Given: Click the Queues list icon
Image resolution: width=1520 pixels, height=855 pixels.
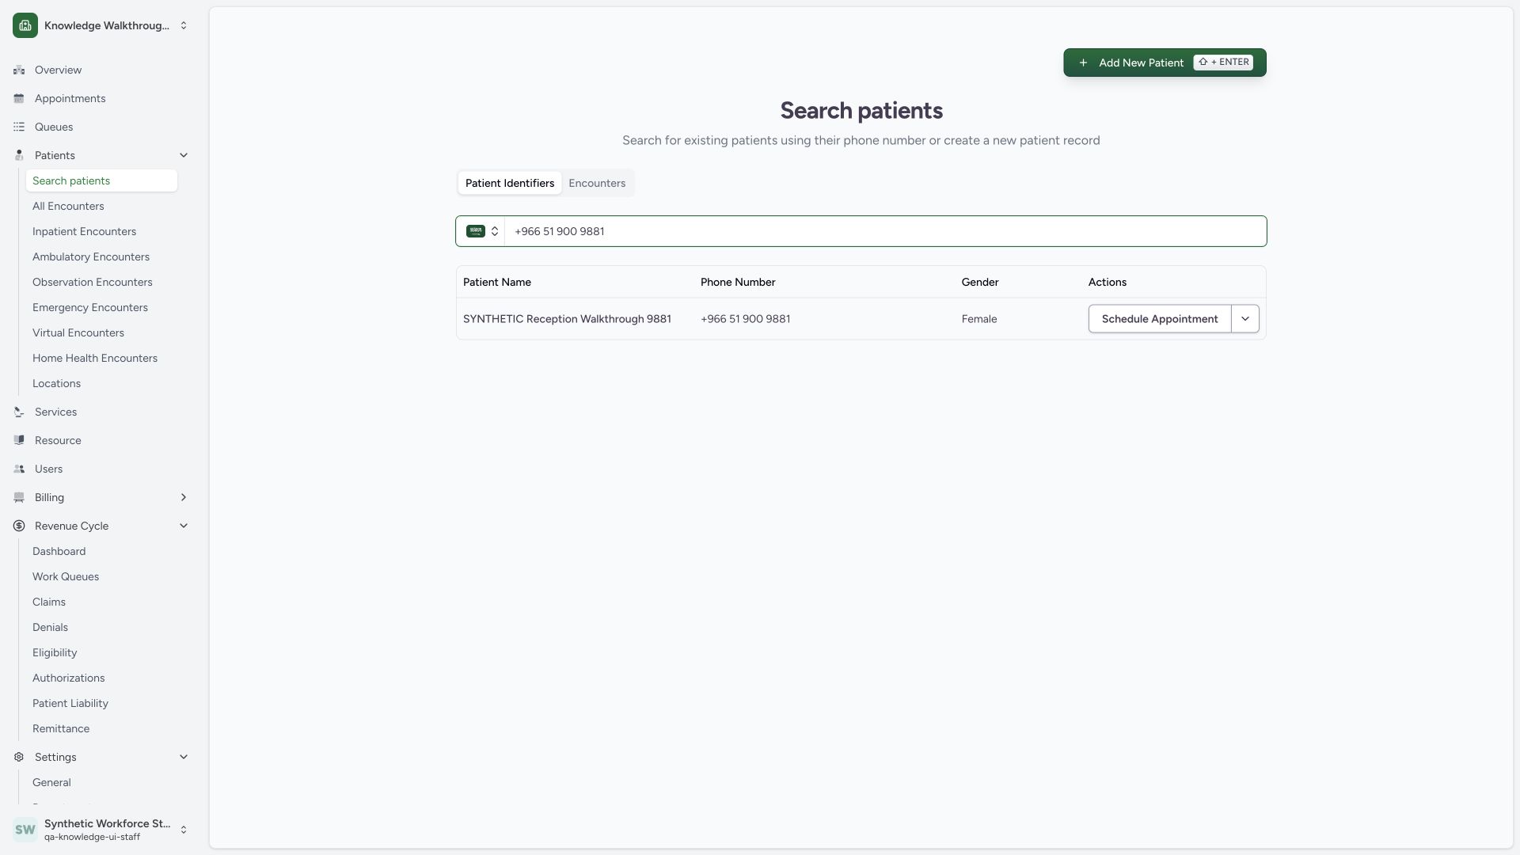Looking at the screenshot, I should (19, 127).
